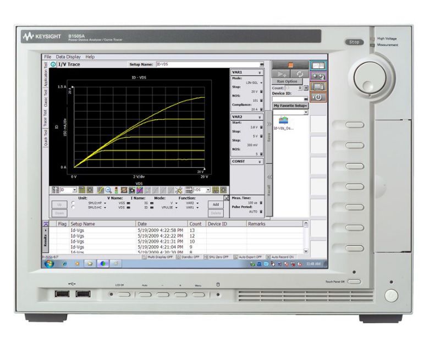Open the folder icon on the taskbar
This screenshot has height=337, width=424.
[90, 263]
